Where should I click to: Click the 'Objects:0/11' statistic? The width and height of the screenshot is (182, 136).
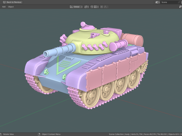pos(174,134)
